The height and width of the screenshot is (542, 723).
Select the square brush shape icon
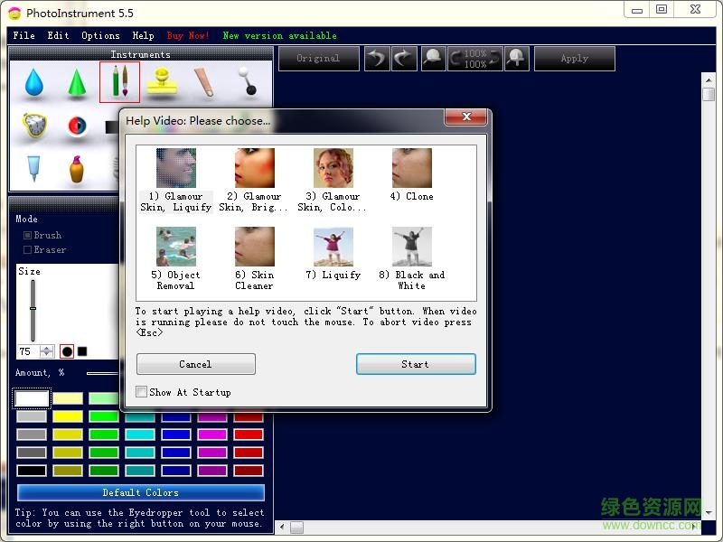coord(82,351)
